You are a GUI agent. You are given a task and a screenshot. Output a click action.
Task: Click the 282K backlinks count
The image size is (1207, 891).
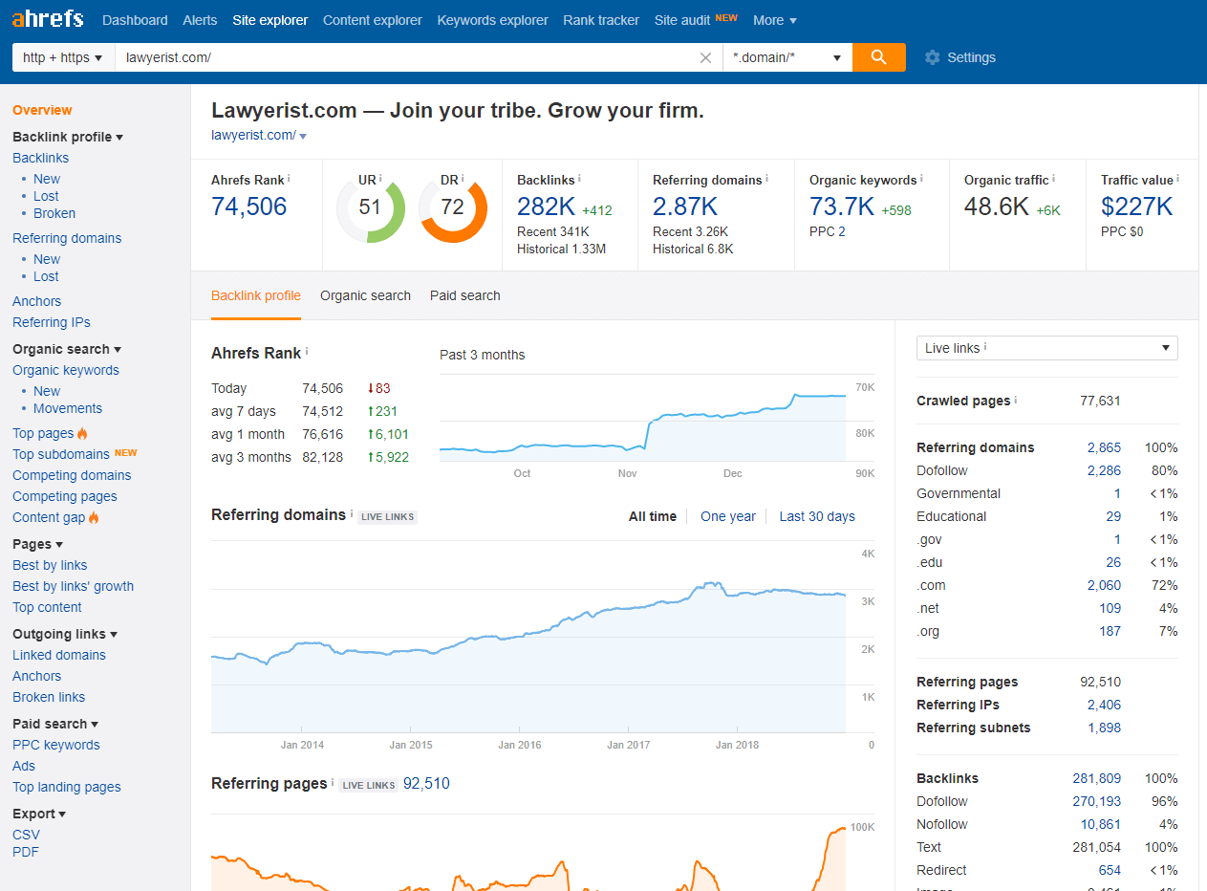click(546, 206)
